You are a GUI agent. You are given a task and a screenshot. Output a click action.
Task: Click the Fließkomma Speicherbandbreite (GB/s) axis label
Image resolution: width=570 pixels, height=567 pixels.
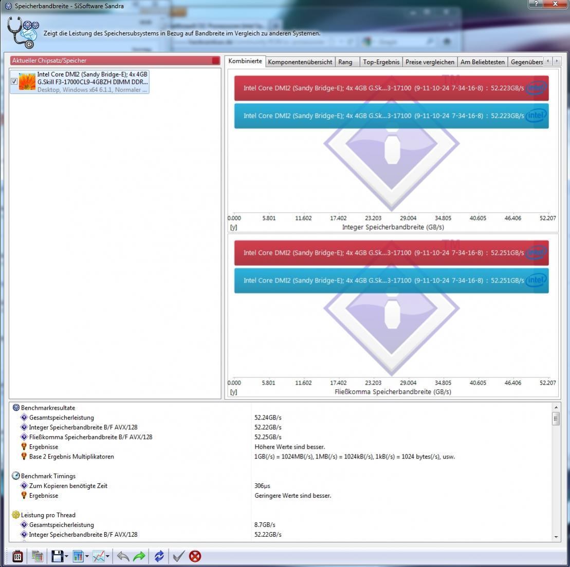393,391
